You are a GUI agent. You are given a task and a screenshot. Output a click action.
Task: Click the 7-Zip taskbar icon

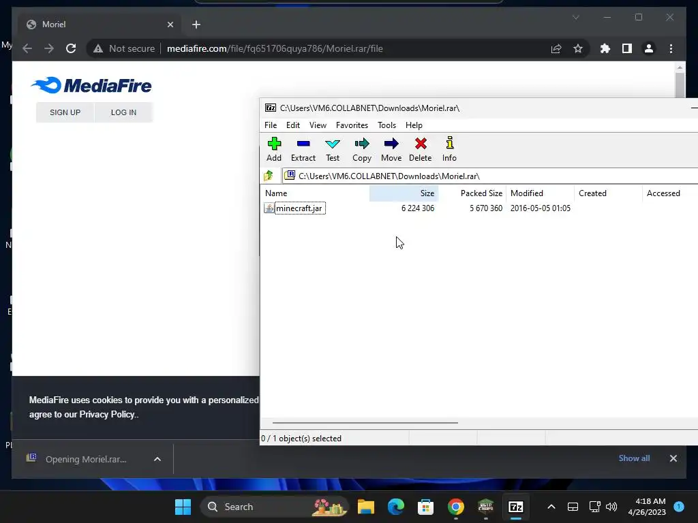[515, 507]
